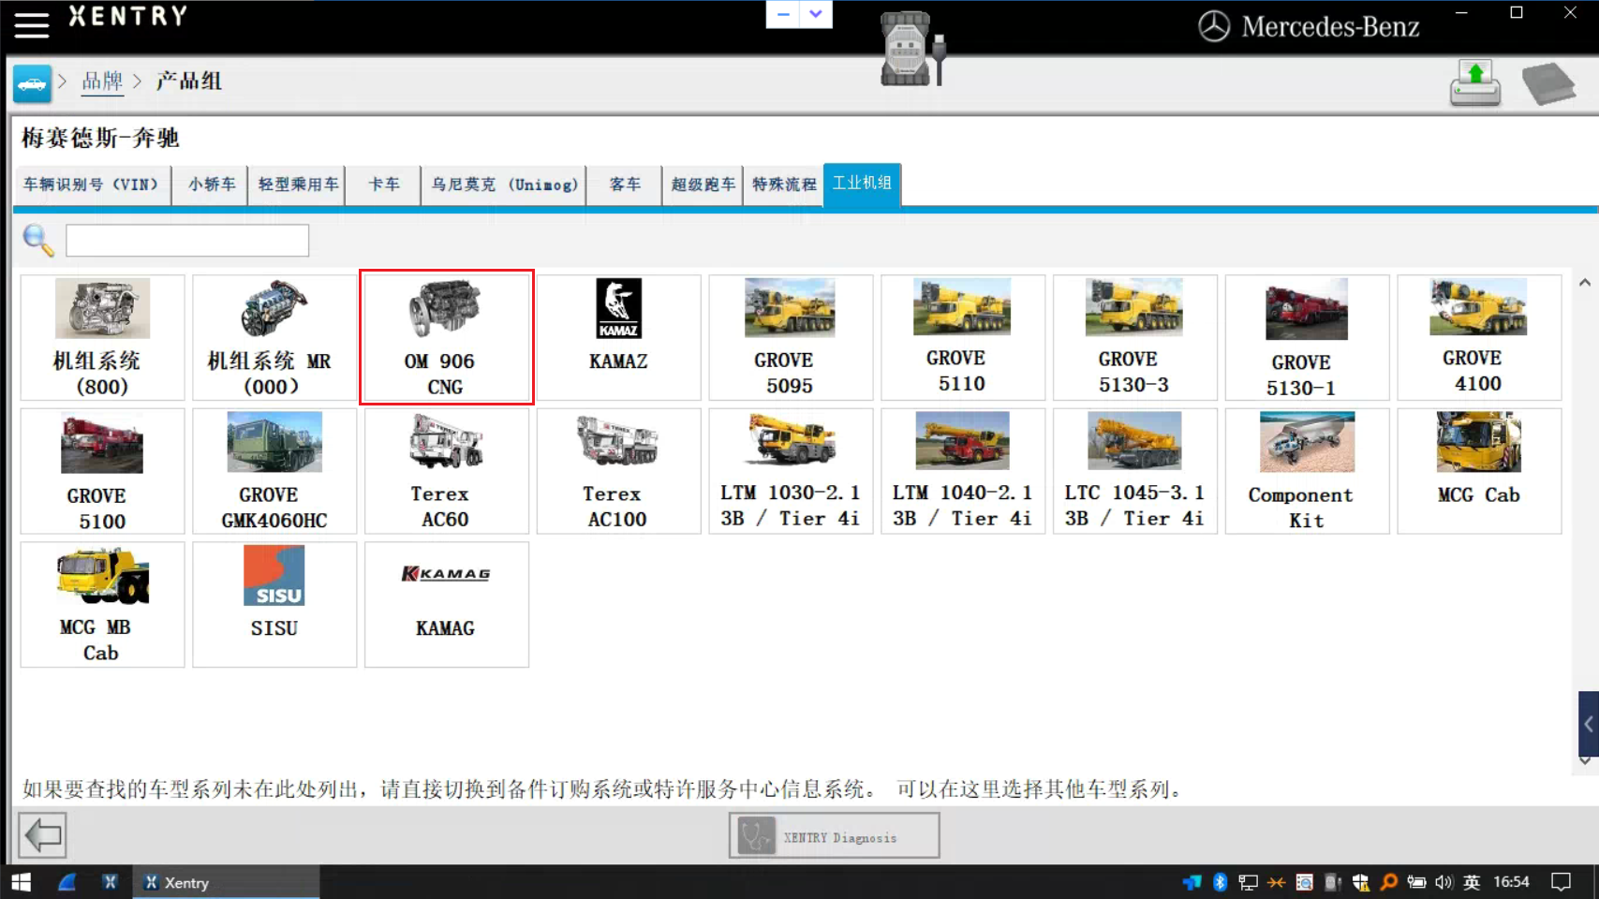The height and width of the screenshot is (899, 1599).
Task: Open the blue app in the taskbar
Action: pyautogui.click(x=67, y=882)
